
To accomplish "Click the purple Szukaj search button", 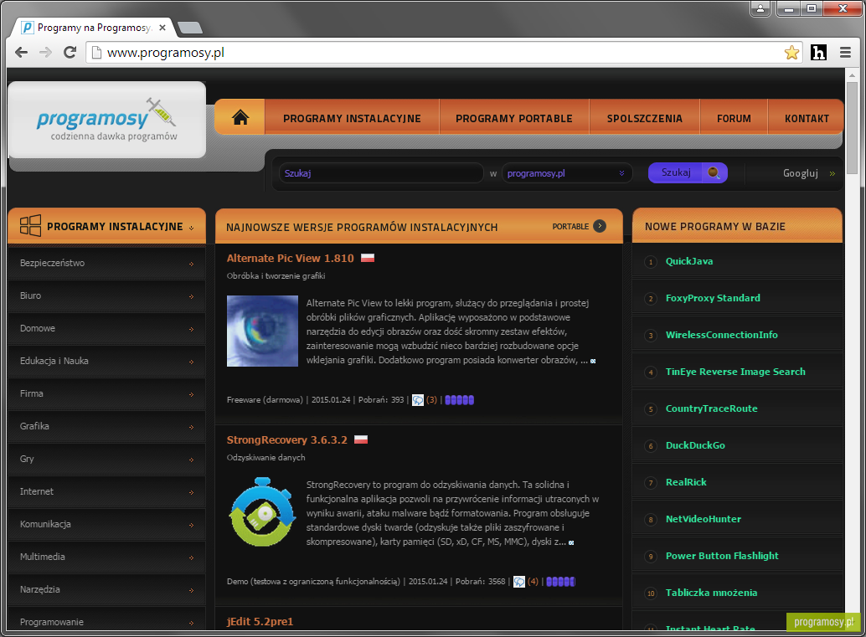I will (688, 172).
